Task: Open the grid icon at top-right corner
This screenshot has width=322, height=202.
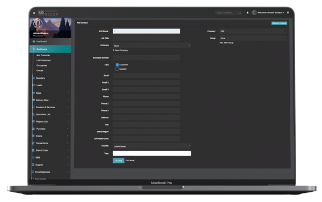Action: 288,12
